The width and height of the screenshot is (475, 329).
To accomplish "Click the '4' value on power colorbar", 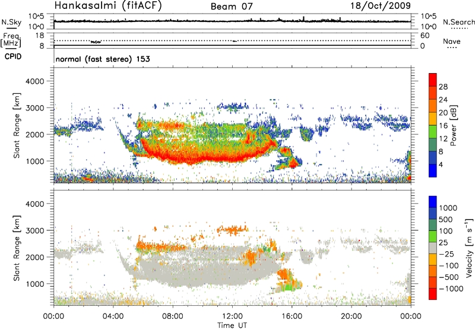I will [441, 164].
